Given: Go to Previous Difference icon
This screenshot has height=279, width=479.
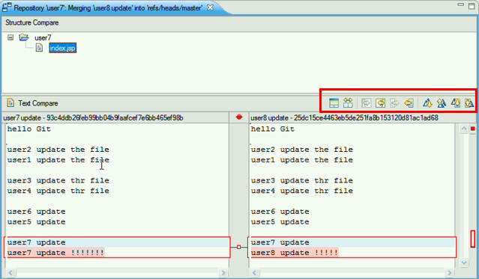Looking at the screenshot, I should pos(442,103).
